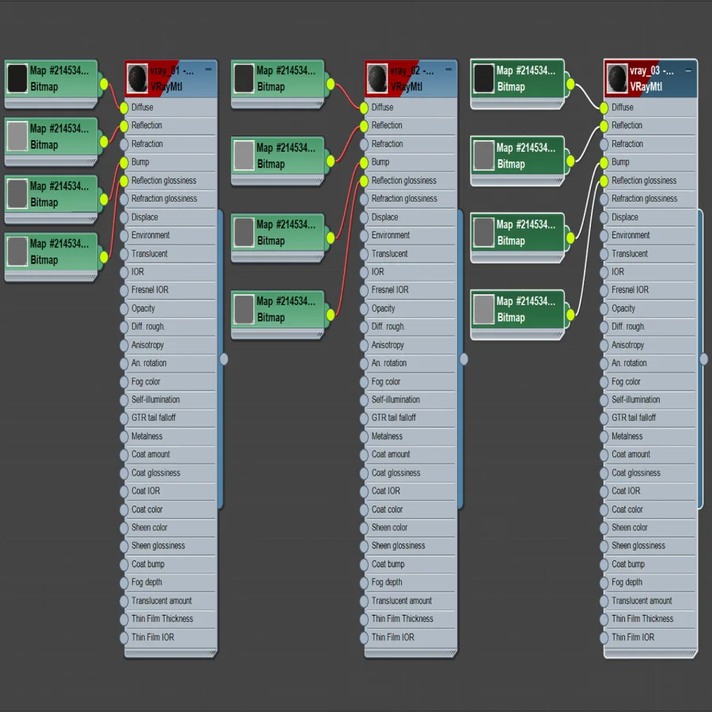The width and height of the screenshot is (712, 712).
Task: Select the Thin Film IOR slot in vray_03
Action: point(650,638)
